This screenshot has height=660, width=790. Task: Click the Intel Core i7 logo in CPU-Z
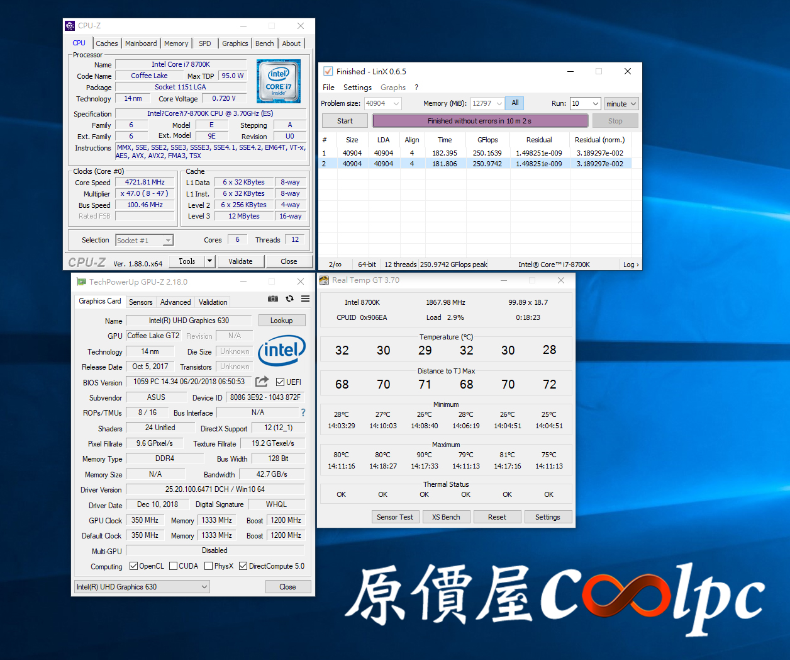tap(279, 81)
